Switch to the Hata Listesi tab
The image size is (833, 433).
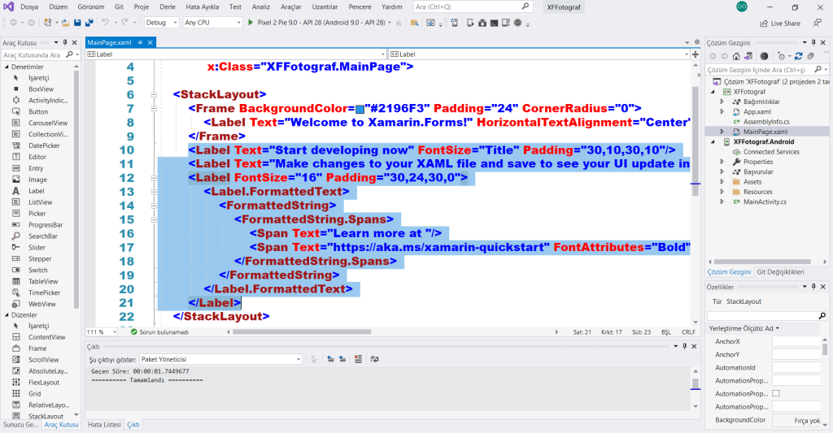click(x=104, y=425)
